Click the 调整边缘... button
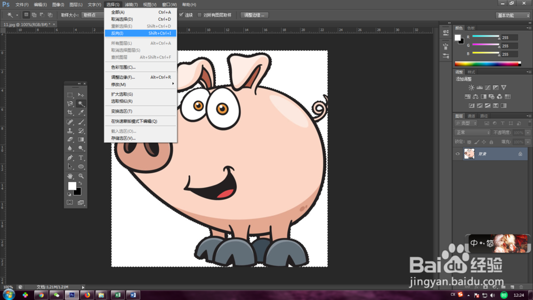The width and height of the screenshot is (533, 300). 254,15
